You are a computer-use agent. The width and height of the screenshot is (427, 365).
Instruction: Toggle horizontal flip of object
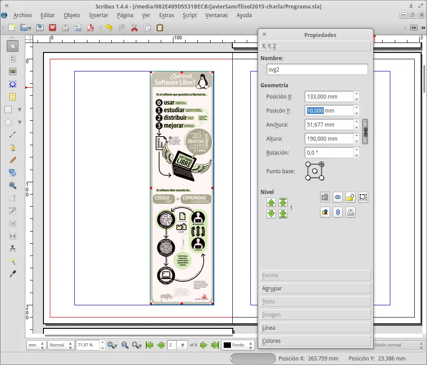point(338,197)
